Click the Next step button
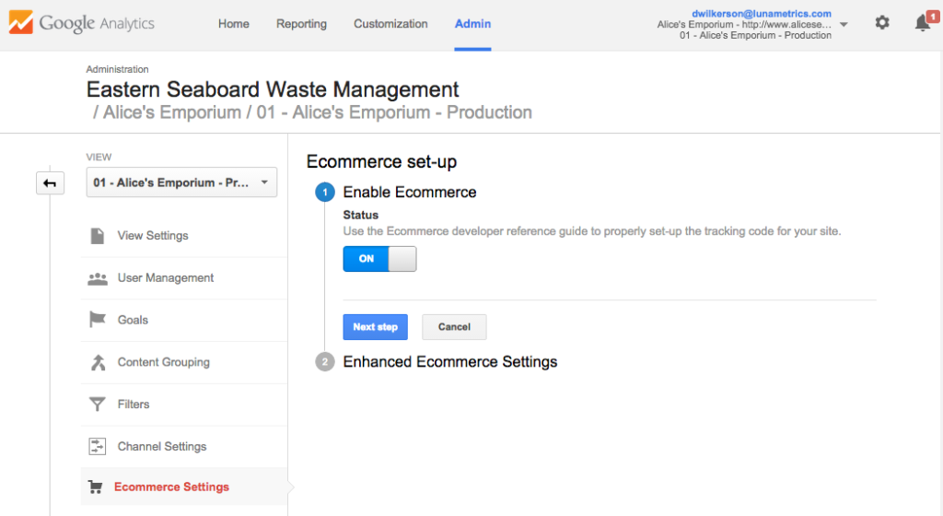This screenshot has width=943, height=516. tap(376, 327)
